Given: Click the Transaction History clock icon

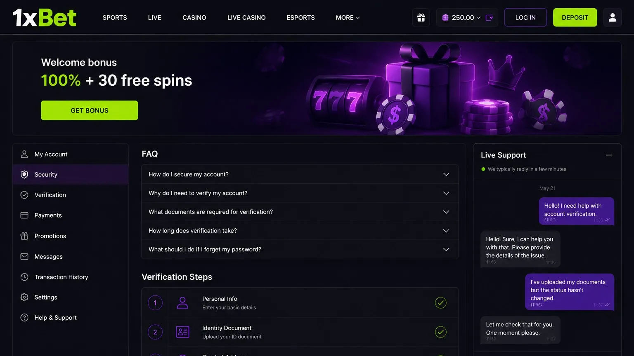Looking at the screenshot, I should pyautogui.click(x=24, y=277).
